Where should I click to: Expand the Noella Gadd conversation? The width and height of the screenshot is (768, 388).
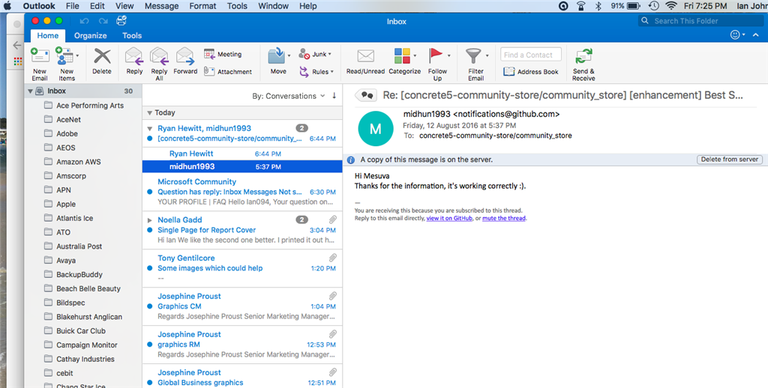pyautogui.click(x=149, y=220)
